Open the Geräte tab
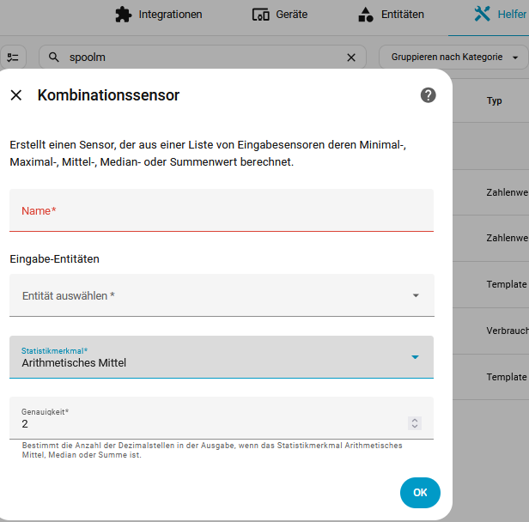Screen dimensions: 529x522 tap(280, 15)
